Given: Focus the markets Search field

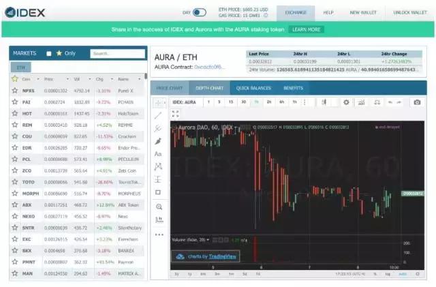Looking at the screenshot, I should coord(117,54).
